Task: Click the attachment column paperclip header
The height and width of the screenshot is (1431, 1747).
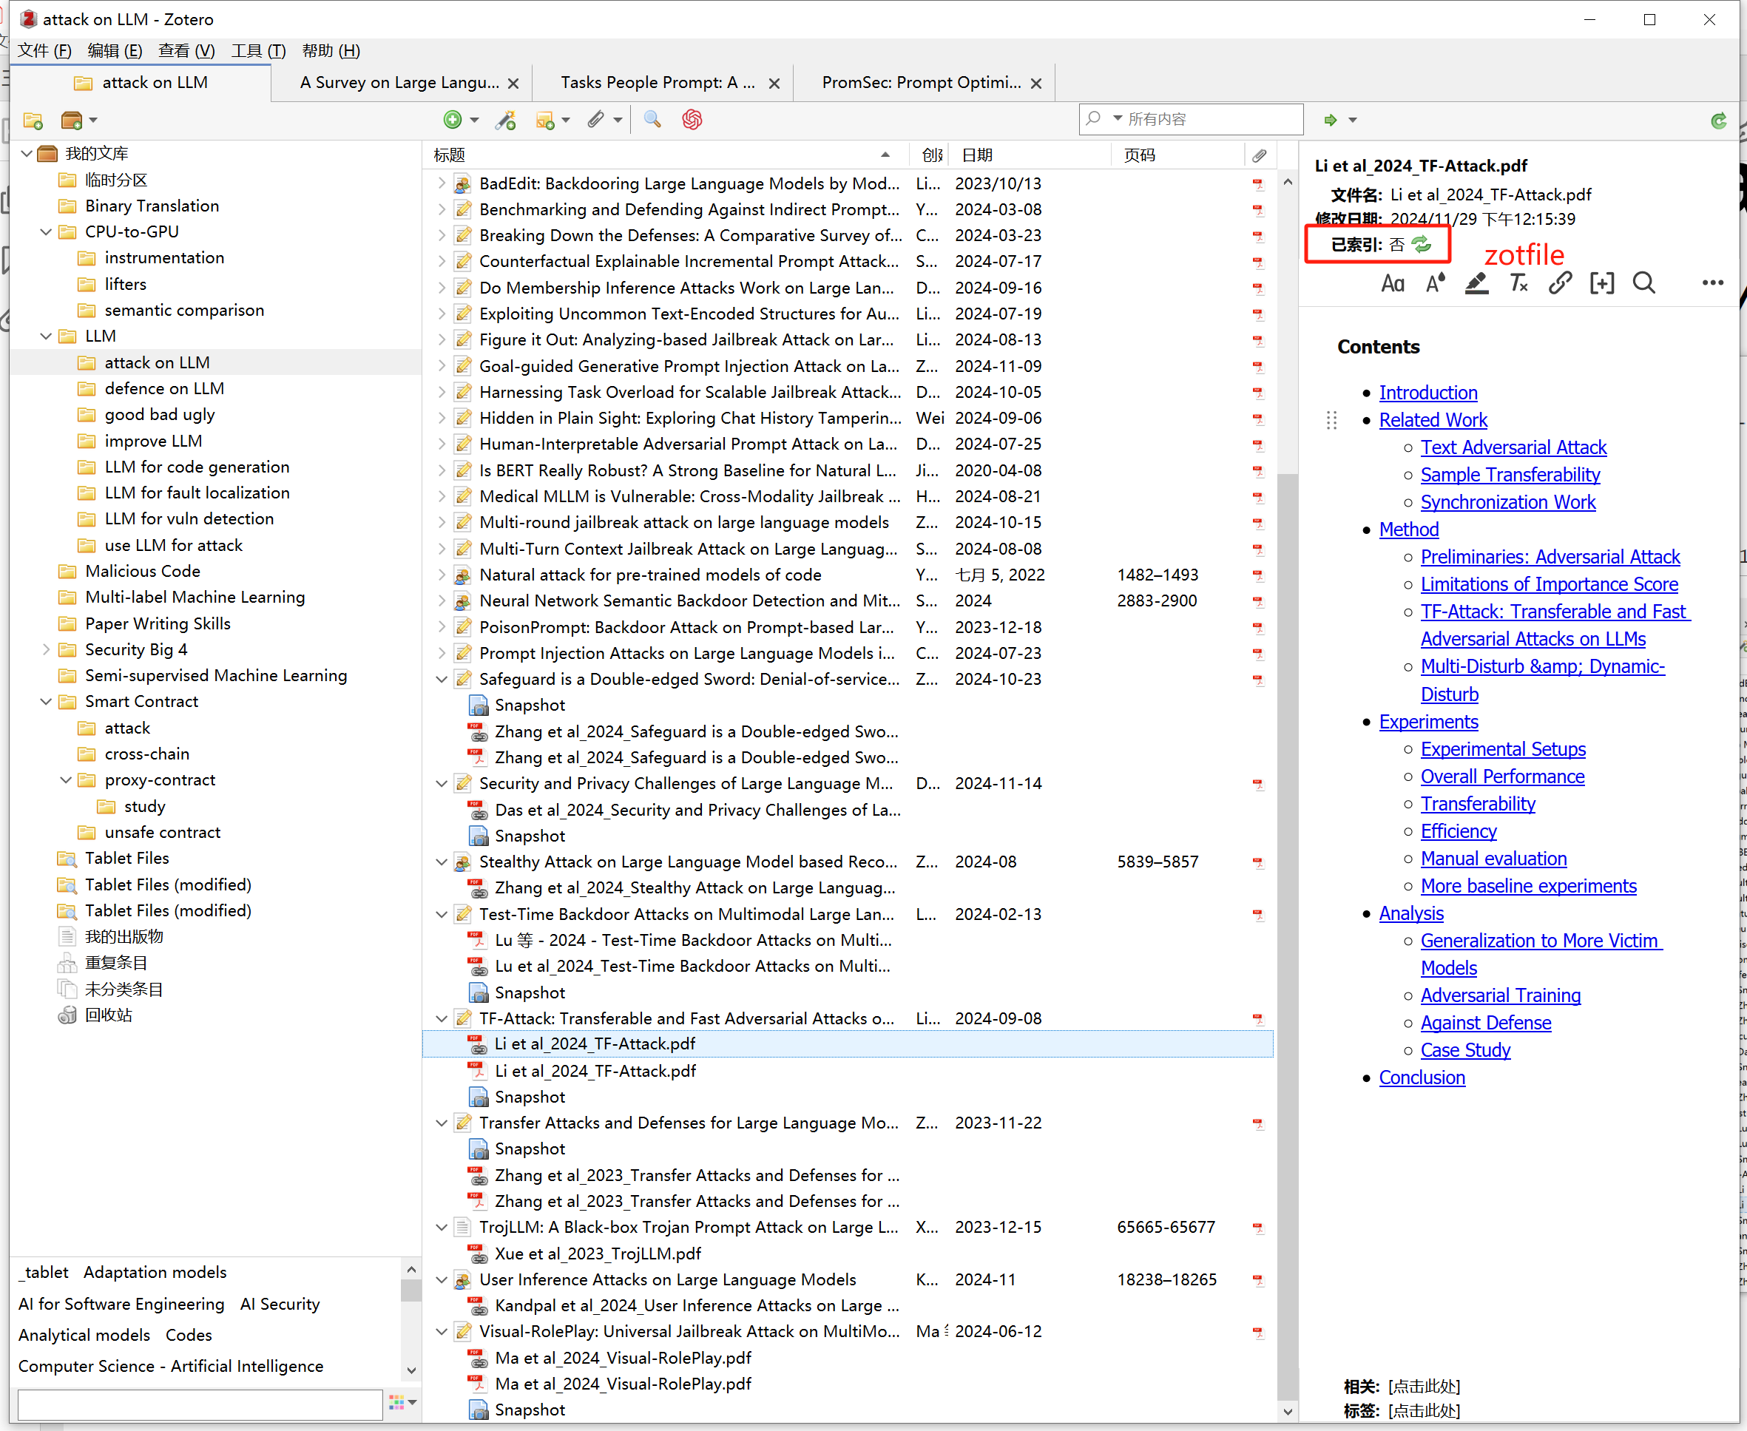Action: (1259, 155)
